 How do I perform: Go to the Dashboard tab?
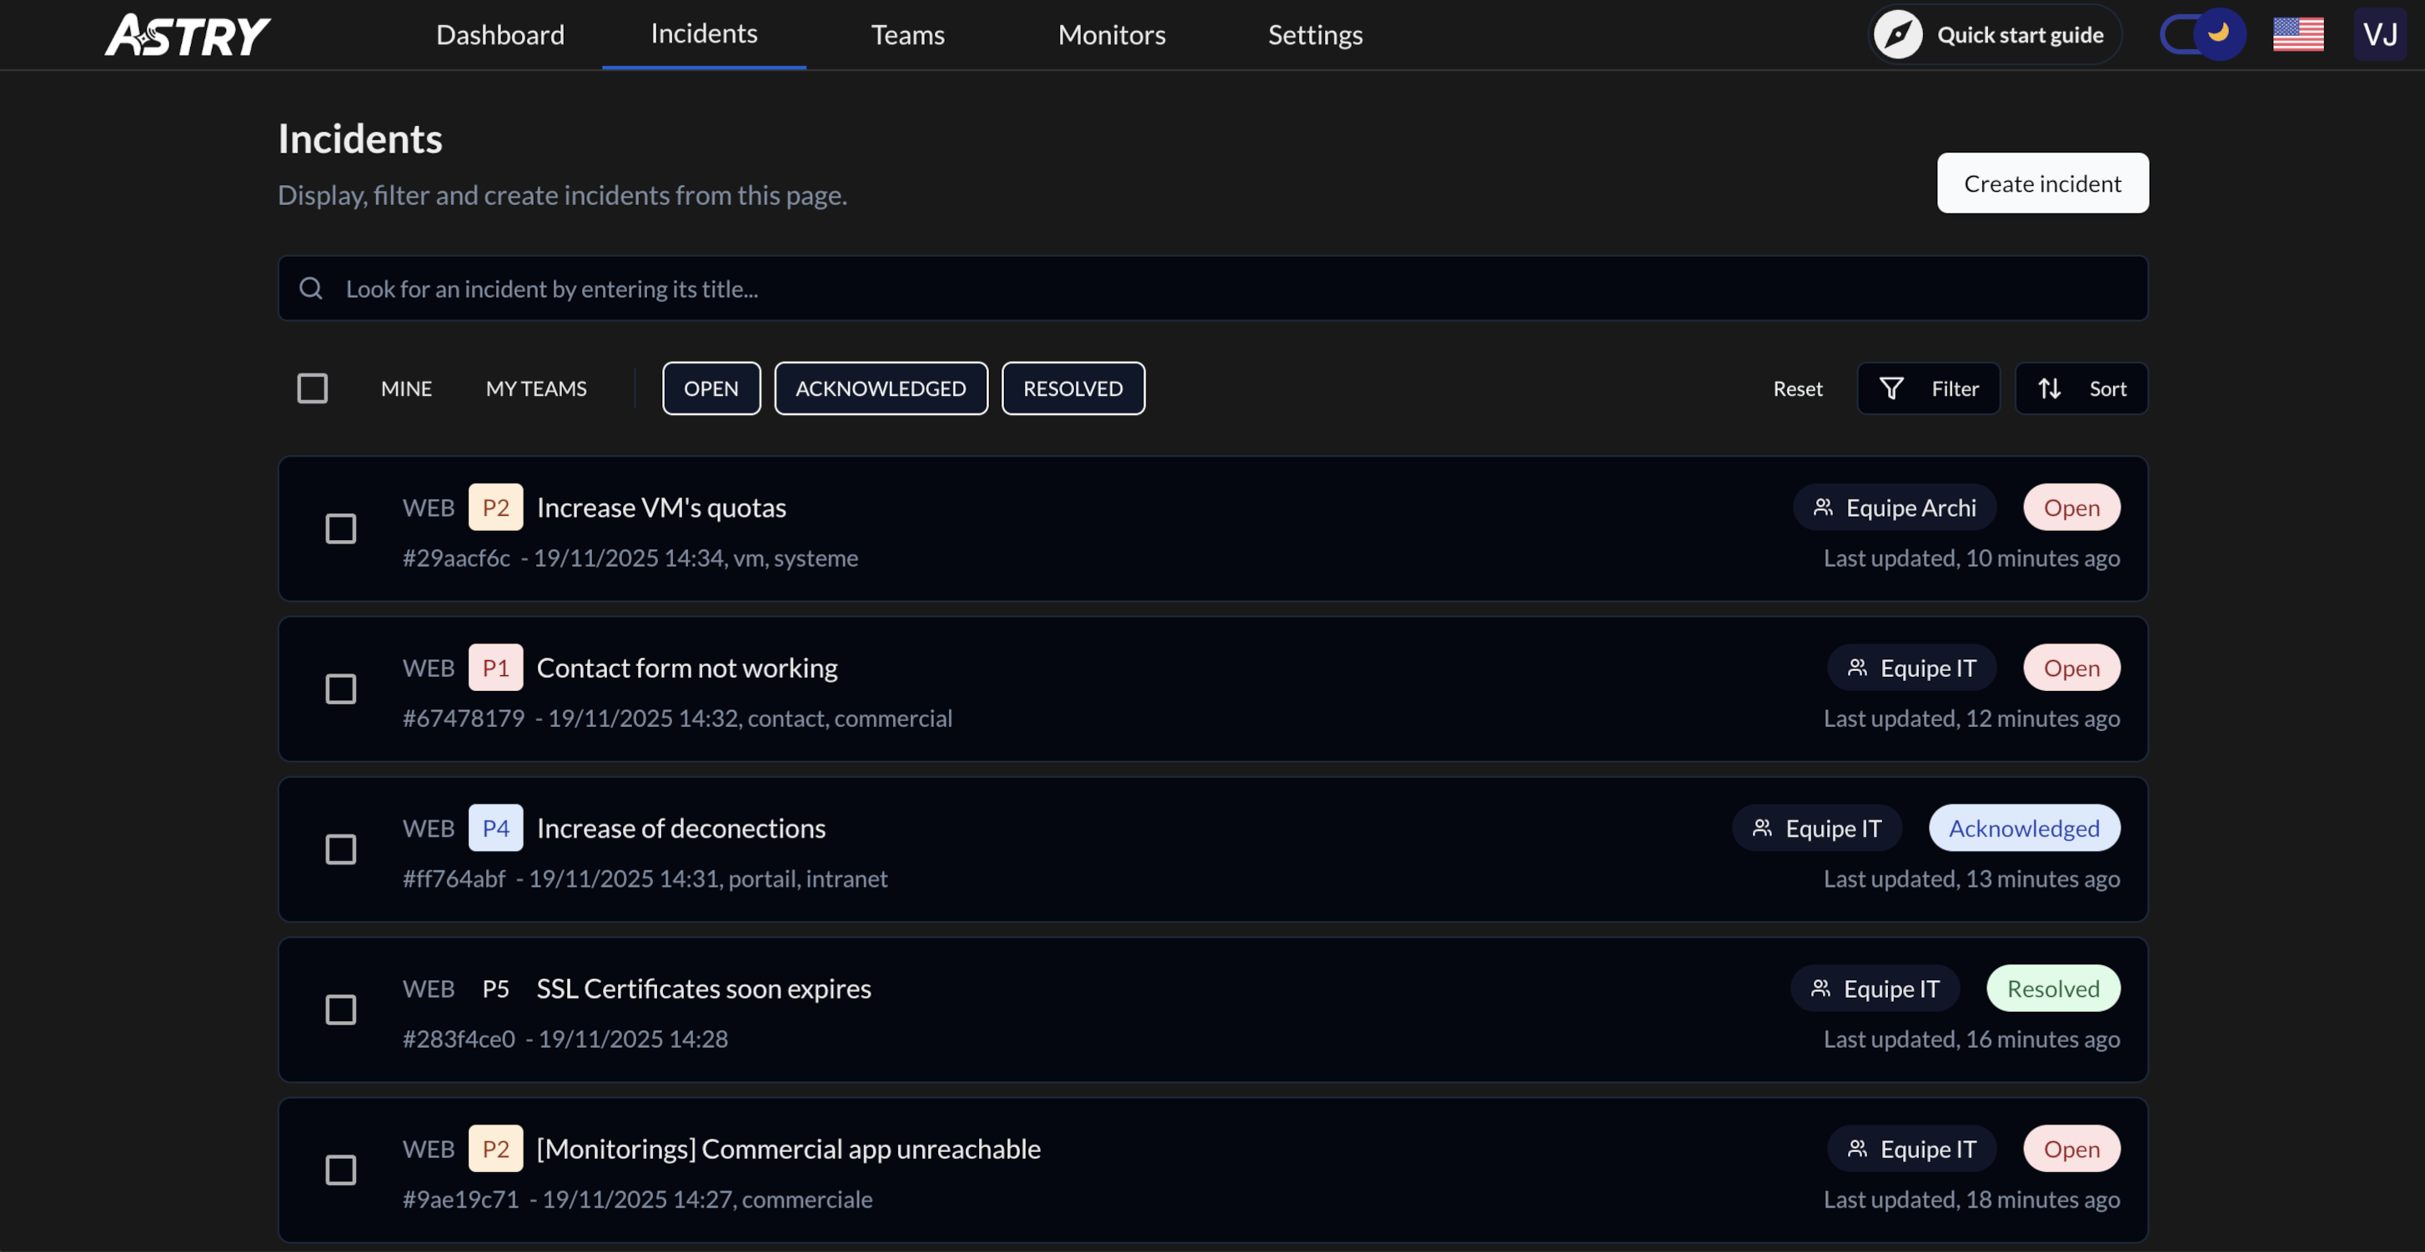500,35
